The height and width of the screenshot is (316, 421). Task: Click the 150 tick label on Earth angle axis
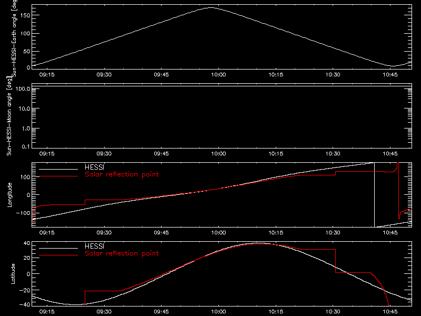[x=25, y=15]
